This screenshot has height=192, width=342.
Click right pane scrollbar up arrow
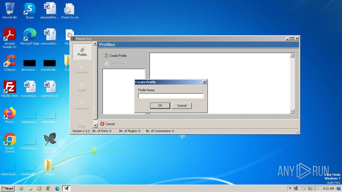(x=292, y=55)
